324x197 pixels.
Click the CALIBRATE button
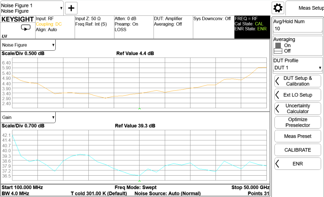[298, 150]
